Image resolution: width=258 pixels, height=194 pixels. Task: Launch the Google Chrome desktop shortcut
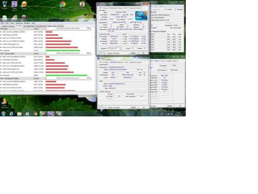[x=63, y=6]
